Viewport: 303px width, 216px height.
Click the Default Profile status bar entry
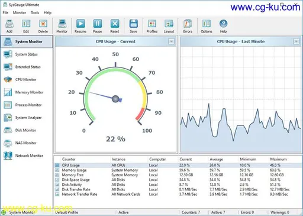[67, 212]
